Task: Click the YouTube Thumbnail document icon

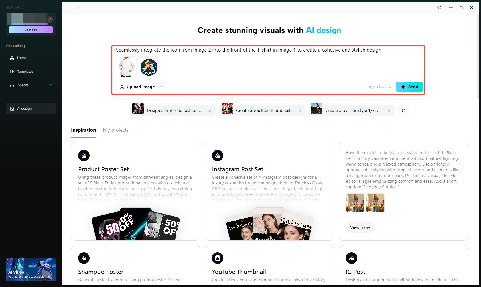Action: click(218, 258)
